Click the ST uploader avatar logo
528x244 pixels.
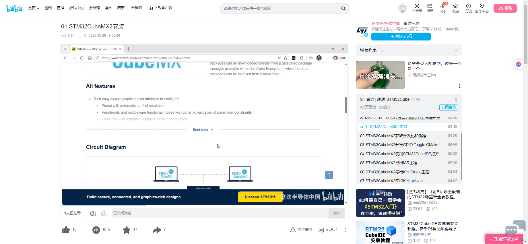(x=362, y=31)
